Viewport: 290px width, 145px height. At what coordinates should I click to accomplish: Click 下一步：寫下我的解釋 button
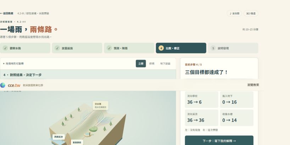219,141
